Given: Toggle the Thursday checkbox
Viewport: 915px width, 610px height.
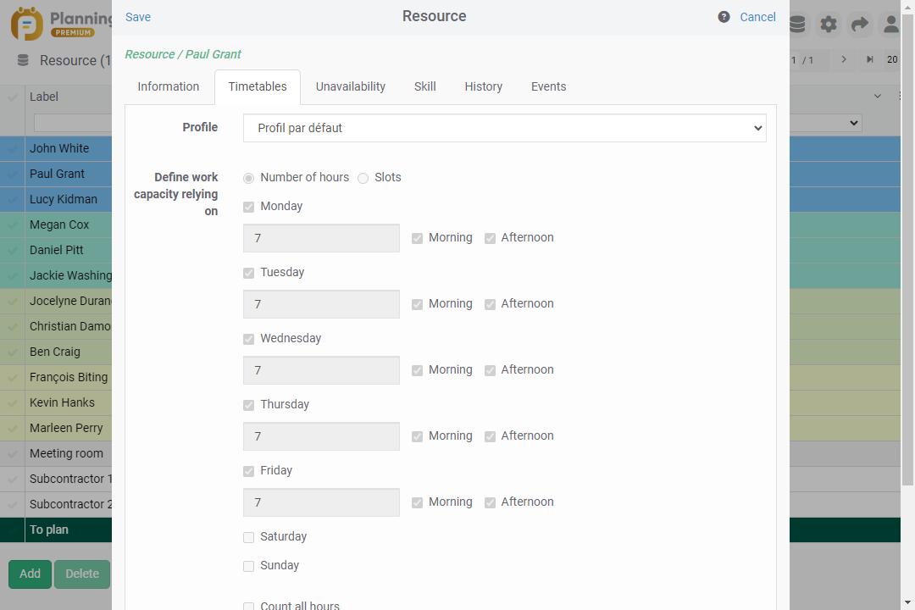Looking at the screenshot, I should pos(248,404).
